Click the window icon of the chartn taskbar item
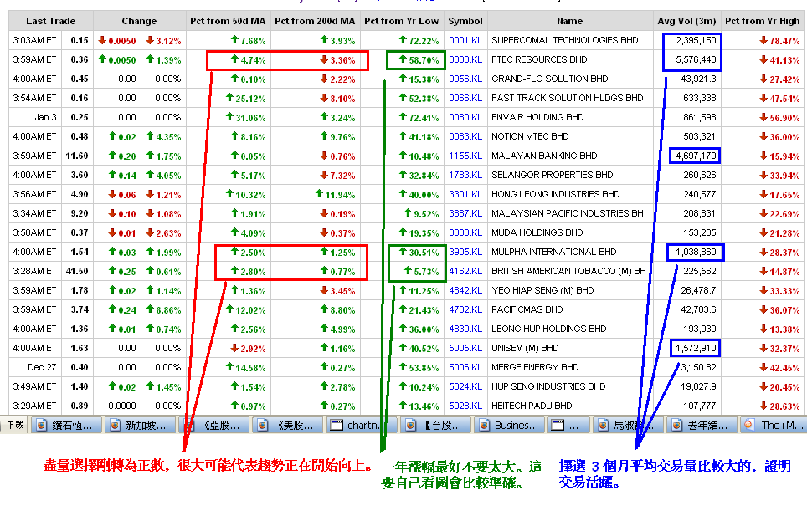 (x=335, y=425)
